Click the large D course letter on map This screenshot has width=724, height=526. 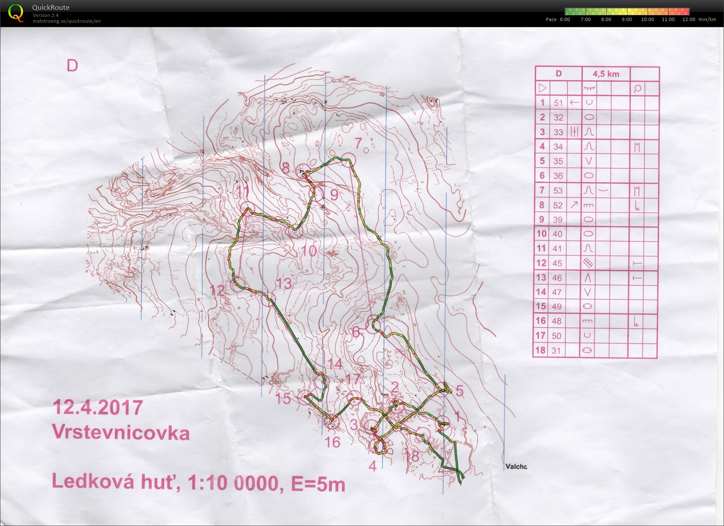(72, 66)
